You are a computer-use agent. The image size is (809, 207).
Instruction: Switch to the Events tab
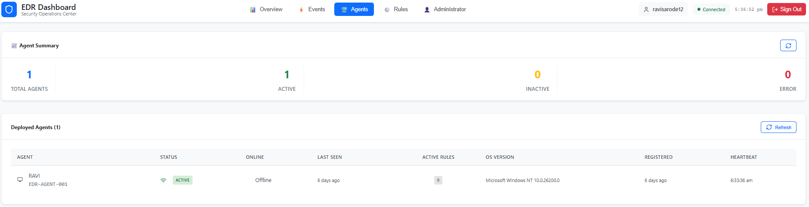pyautogui.click(x=312, y=9)
